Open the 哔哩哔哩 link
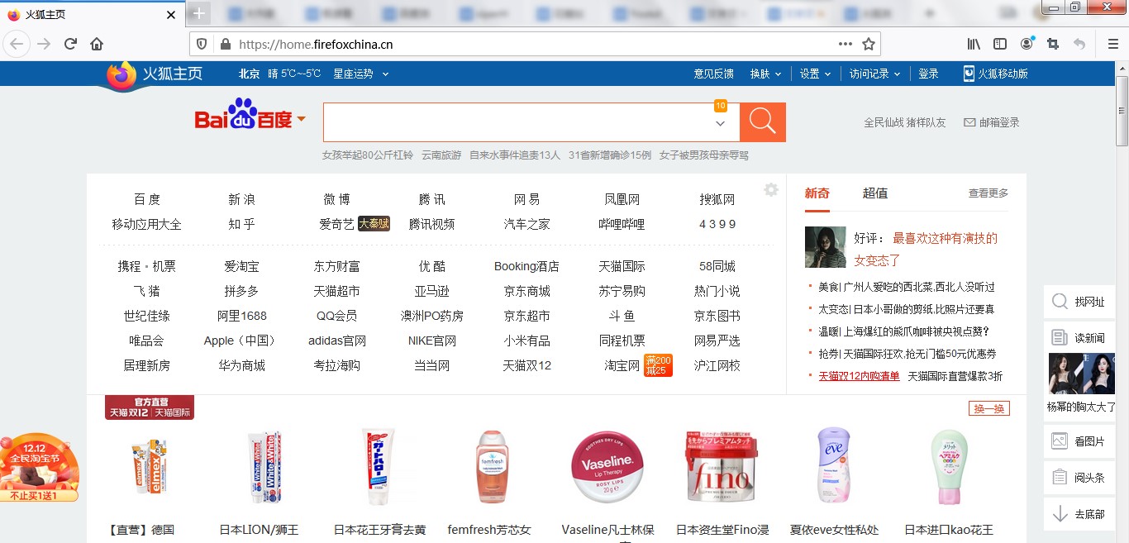The width and height of the screenshot is (1129, 543). [x=622, y=224]
